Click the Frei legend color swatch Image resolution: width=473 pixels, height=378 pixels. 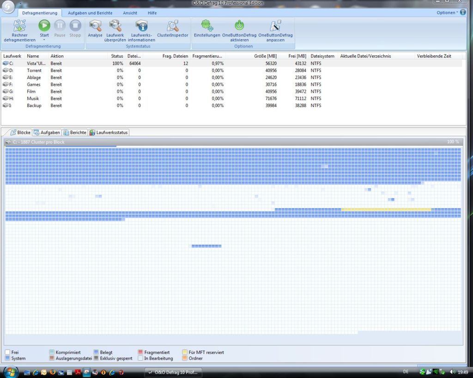[7, 352]
